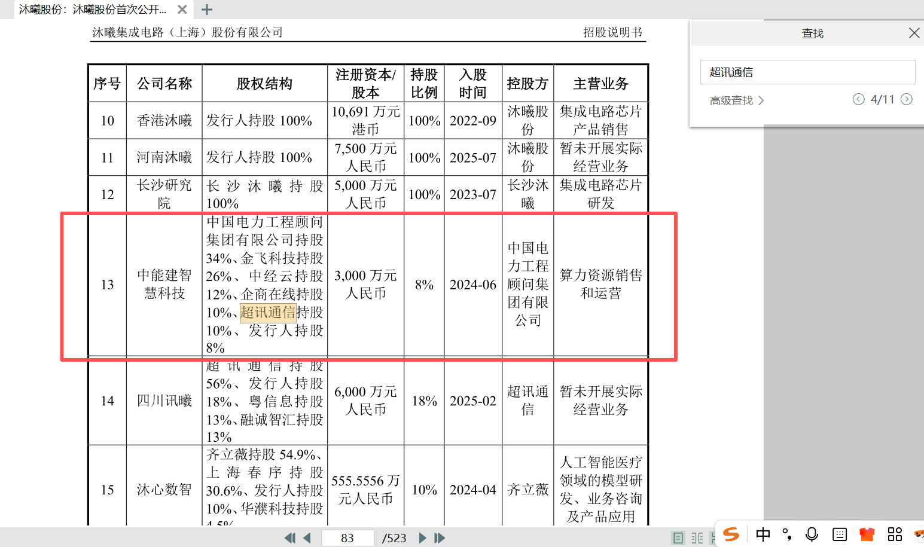The image size is (924, 547).
Task: Click date 2023-07 in row 12
Action: pyautogui.click(x=473, y=194)
